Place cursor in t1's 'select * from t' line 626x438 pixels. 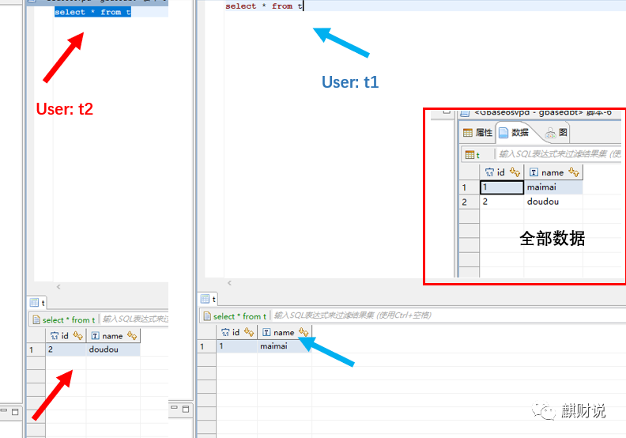[264, 6]
